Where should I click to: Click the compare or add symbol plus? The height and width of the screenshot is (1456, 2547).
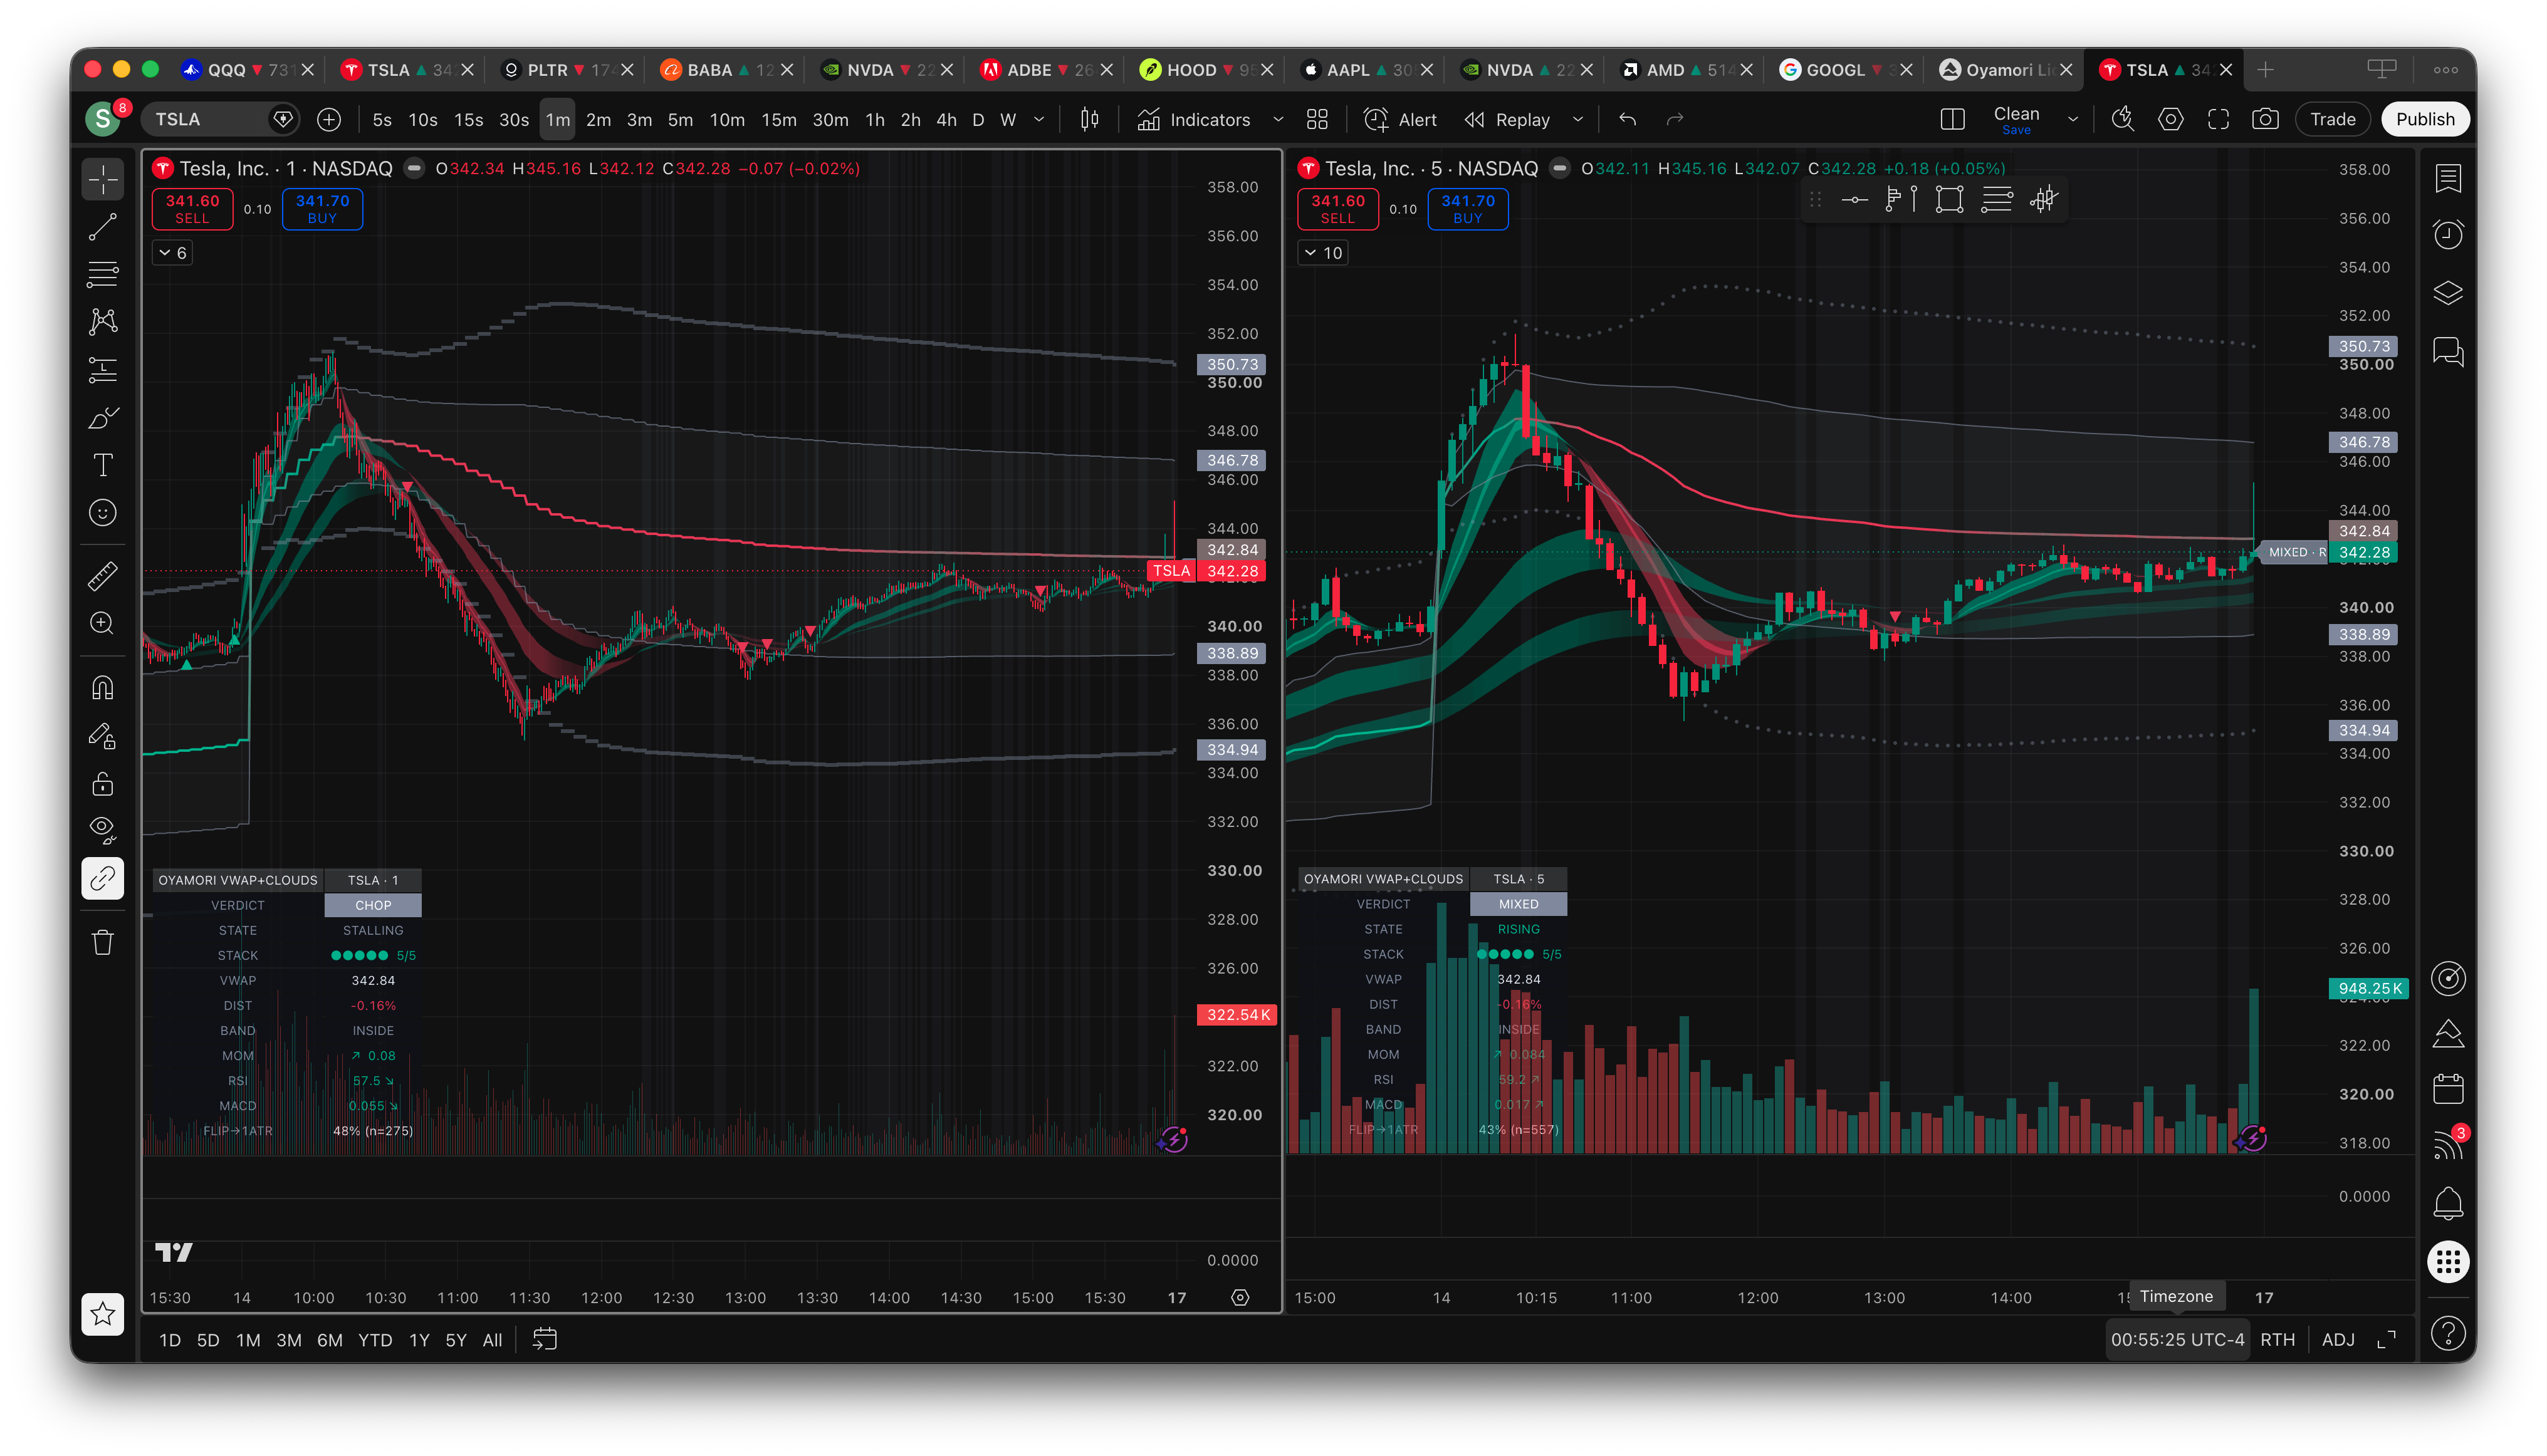(x=328, y=119)
